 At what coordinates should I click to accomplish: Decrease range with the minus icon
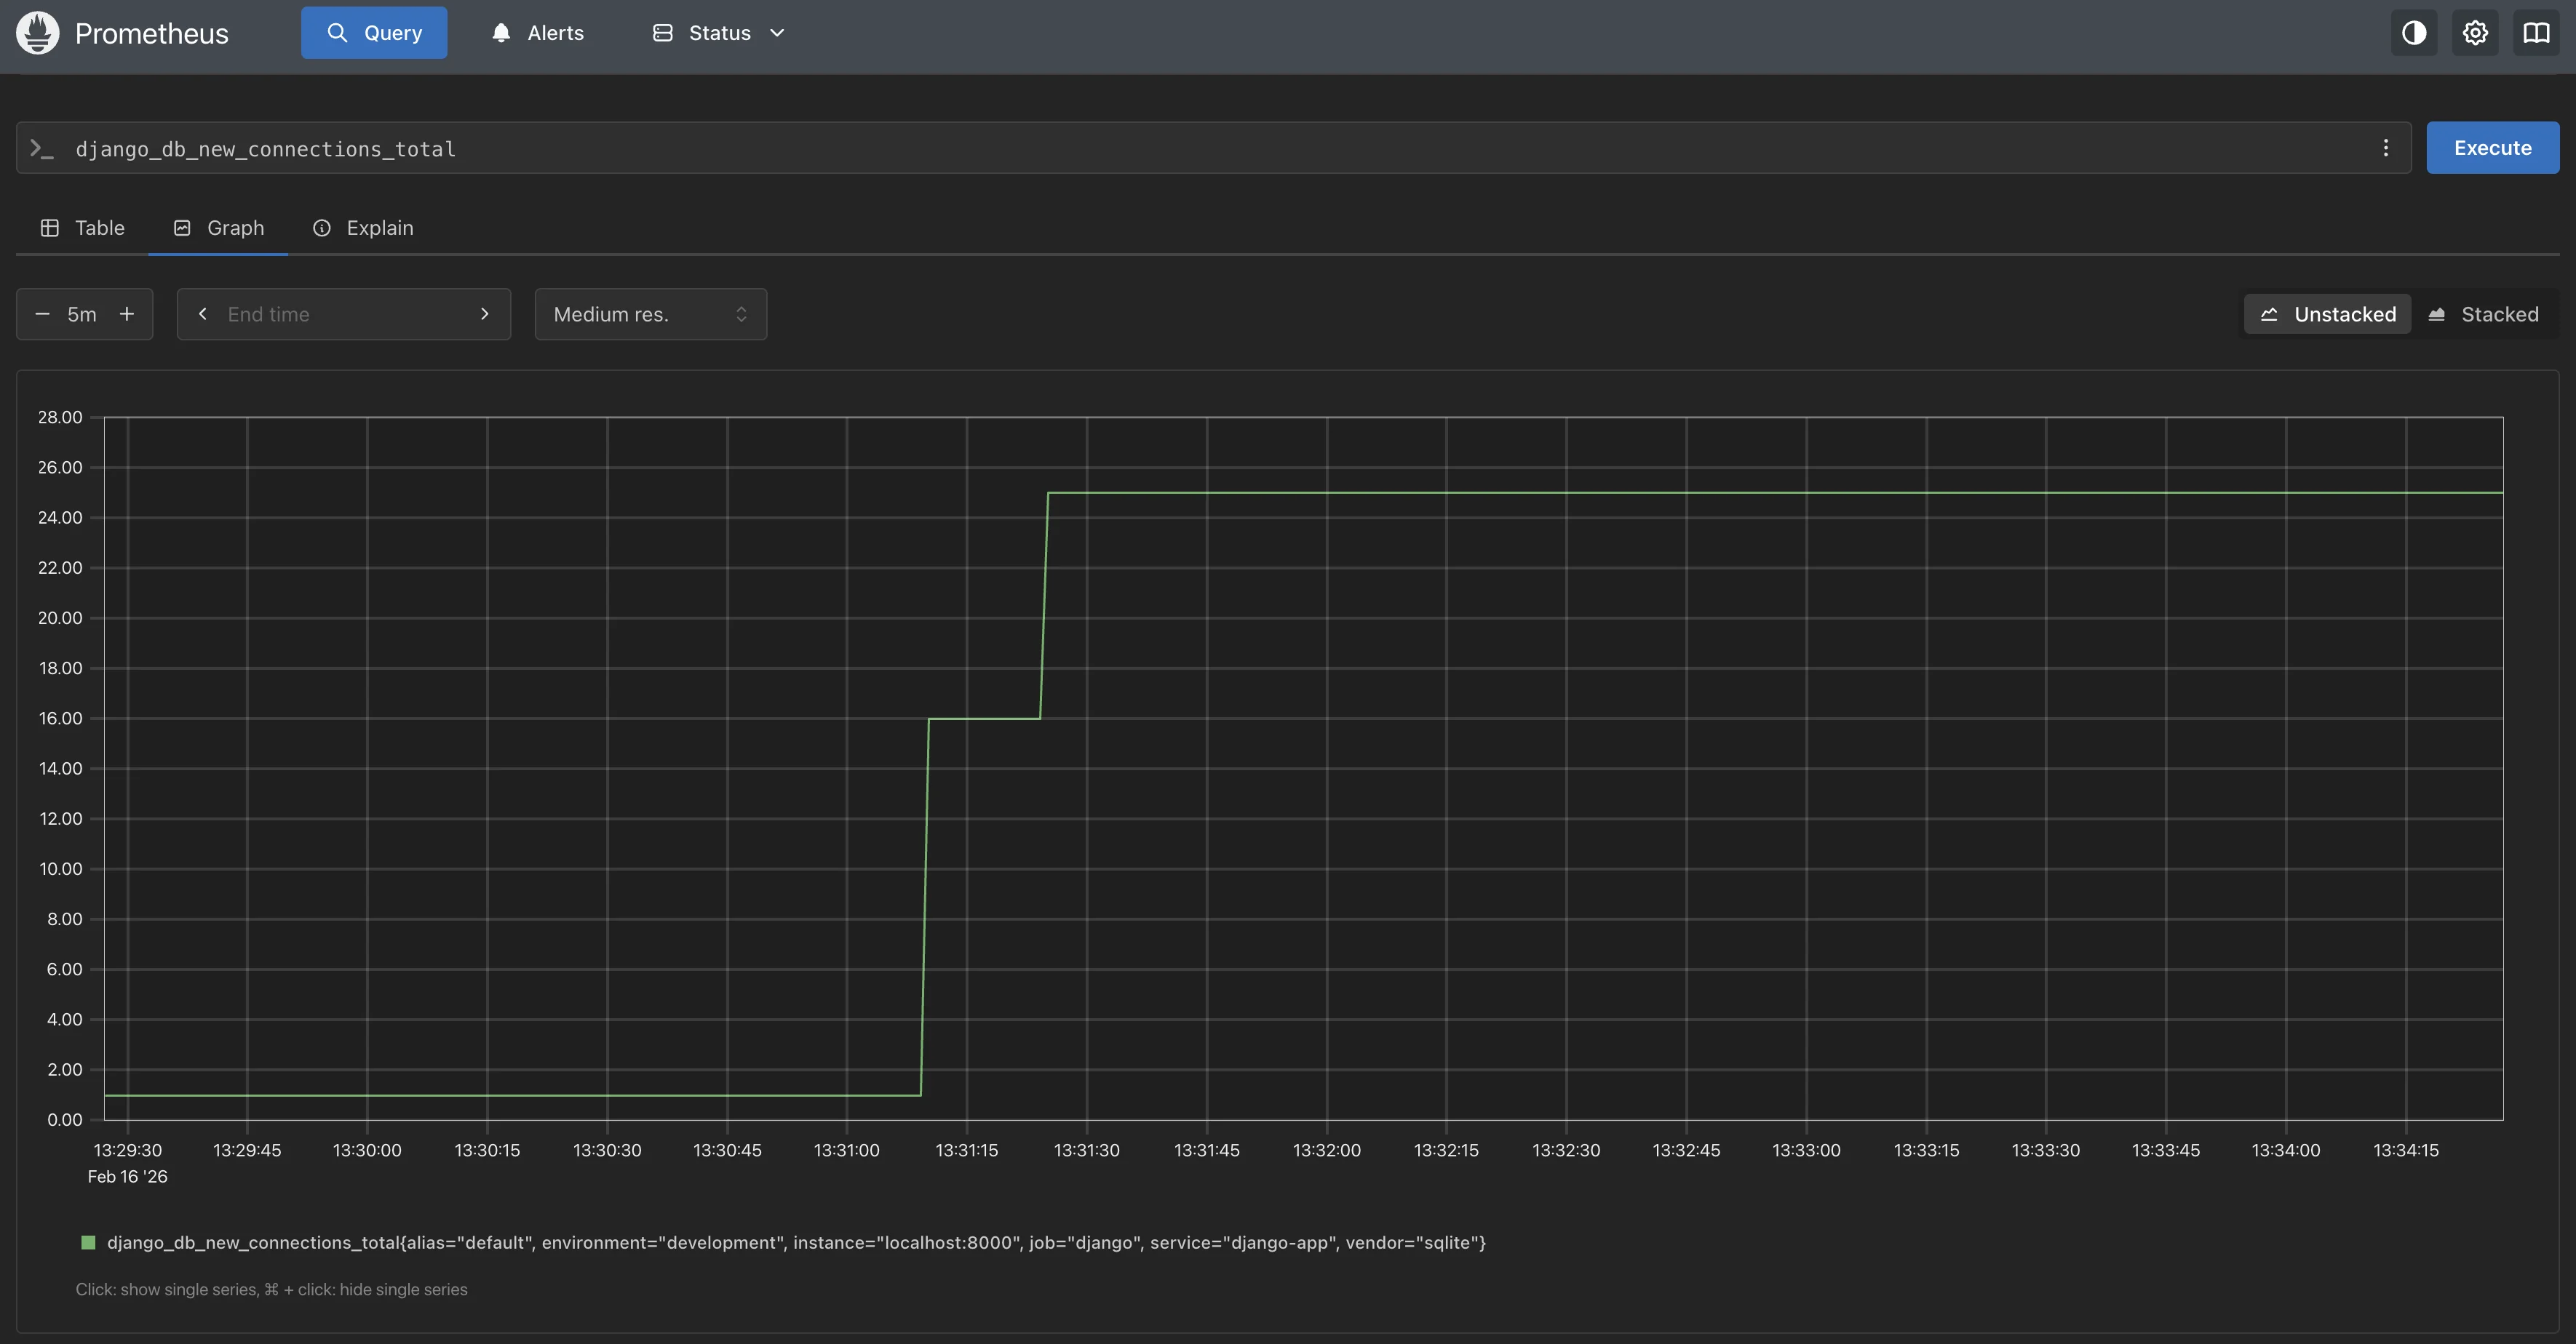(42, 313)
